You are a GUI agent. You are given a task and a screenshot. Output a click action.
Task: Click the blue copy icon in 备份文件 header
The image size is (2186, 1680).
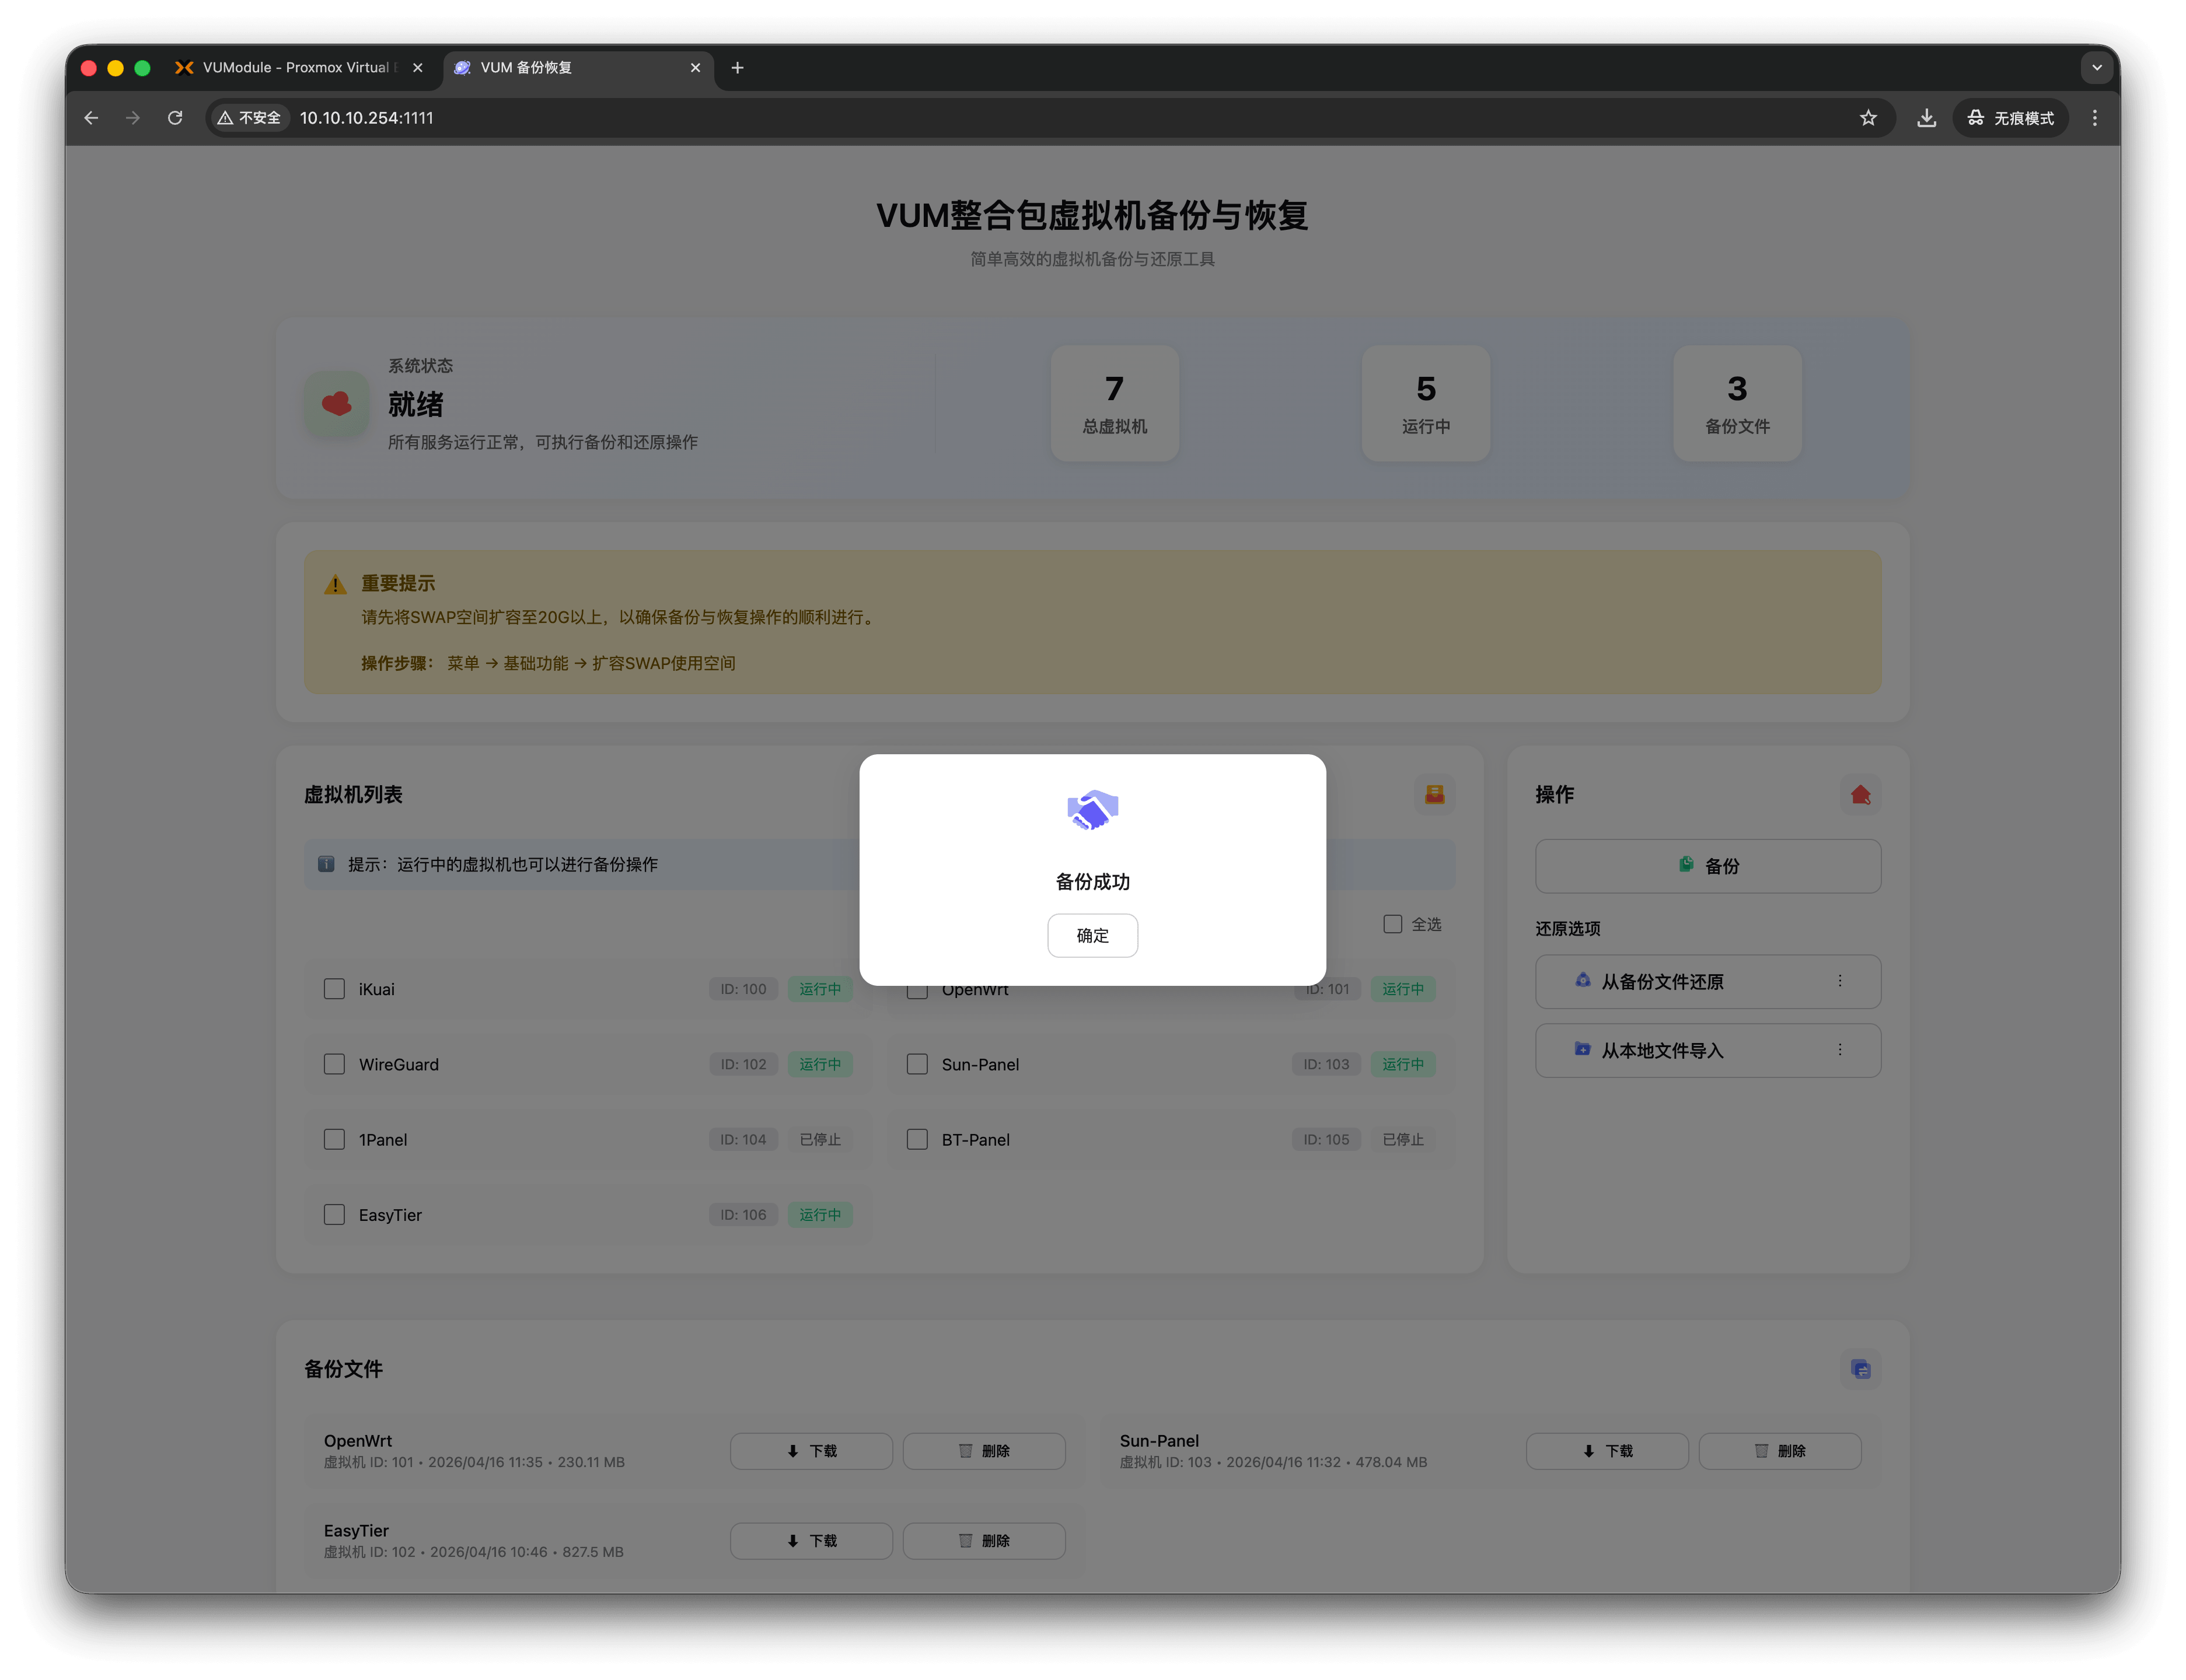(x=1860, y=1369)
